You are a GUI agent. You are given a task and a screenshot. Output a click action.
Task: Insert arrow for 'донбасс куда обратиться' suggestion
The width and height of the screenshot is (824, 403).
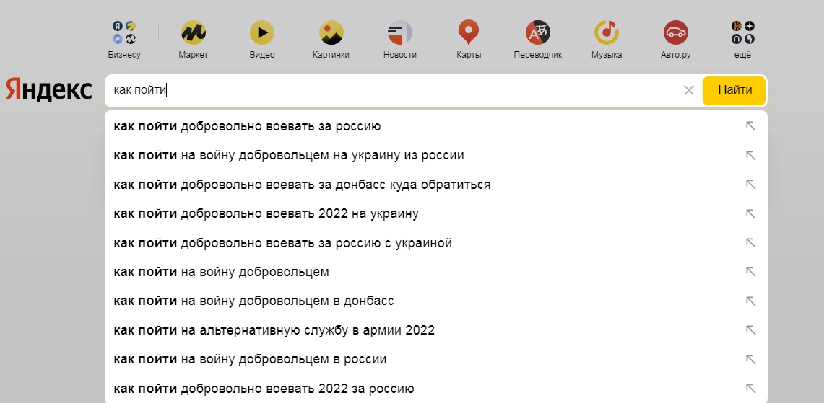pos(750,185)
